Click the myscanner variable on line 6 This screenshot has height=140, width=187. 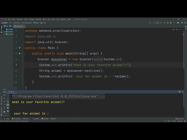coord(59,59)
